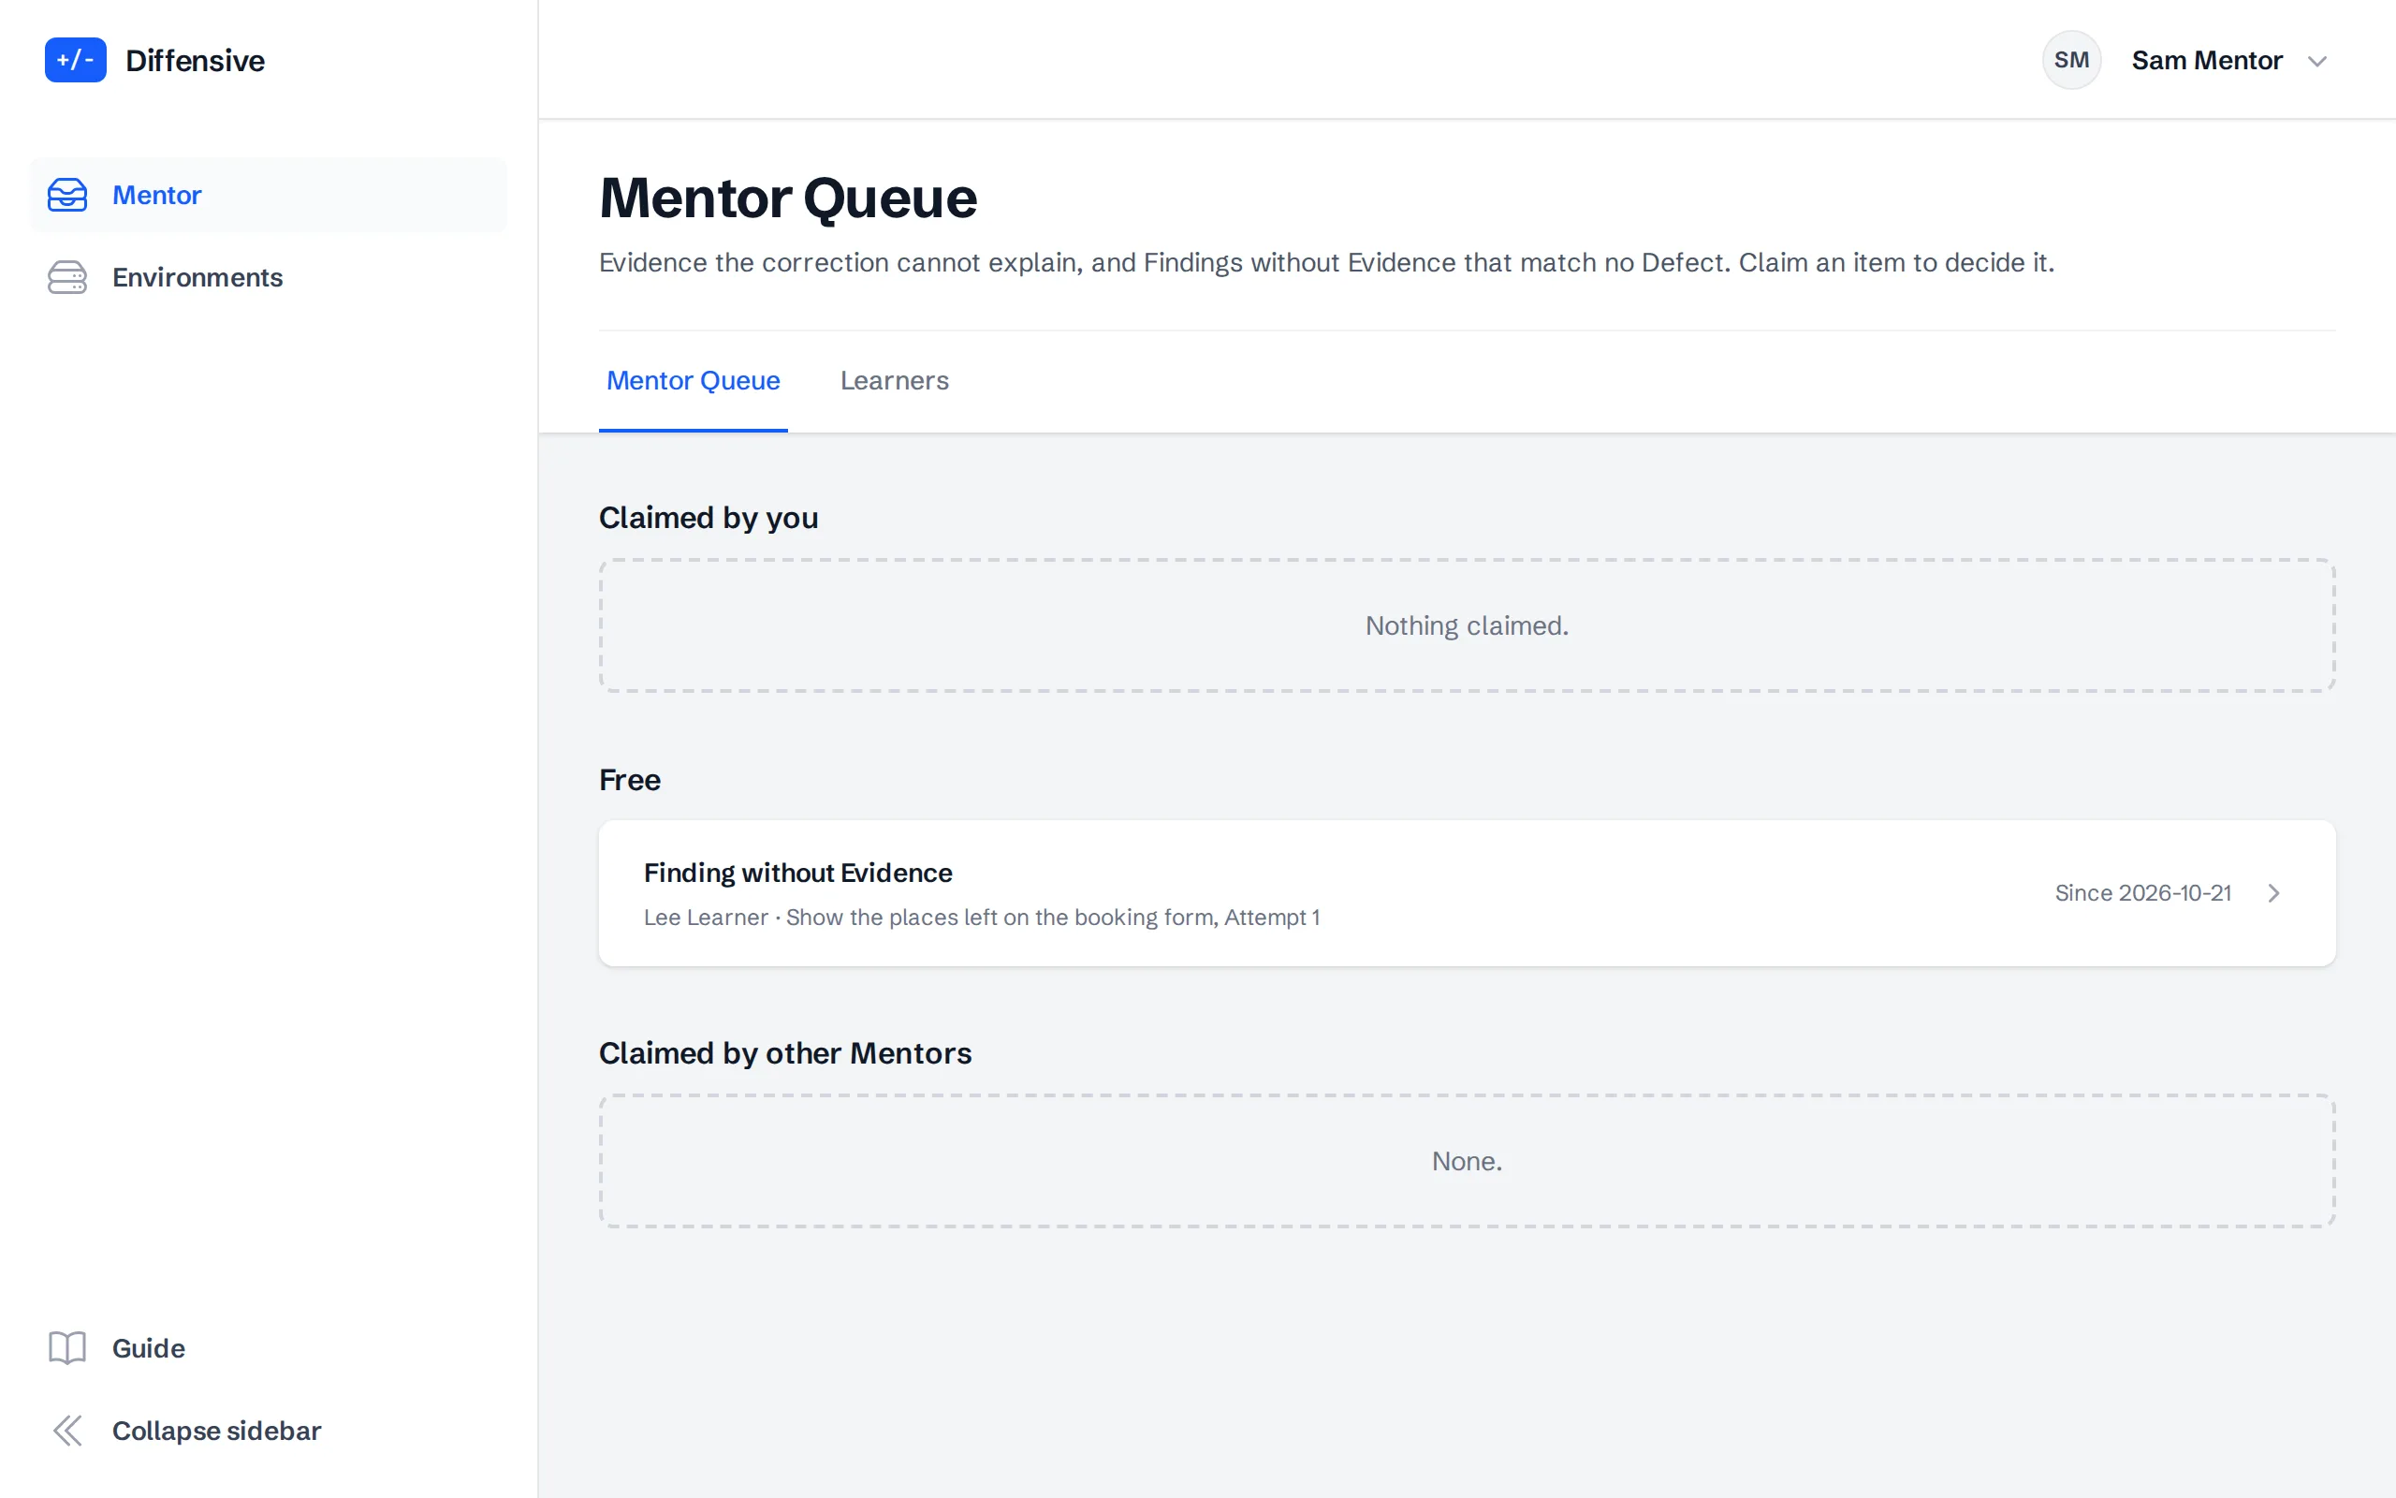The width and height of the screenshot is (2396, 1498).
Task: Open the Finding without Evidence row chevron
Action: pyautogui.click(x=2274, y=892)
